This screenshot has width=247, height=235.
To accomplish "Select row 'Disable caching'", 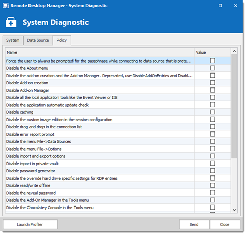I will 118,112.
